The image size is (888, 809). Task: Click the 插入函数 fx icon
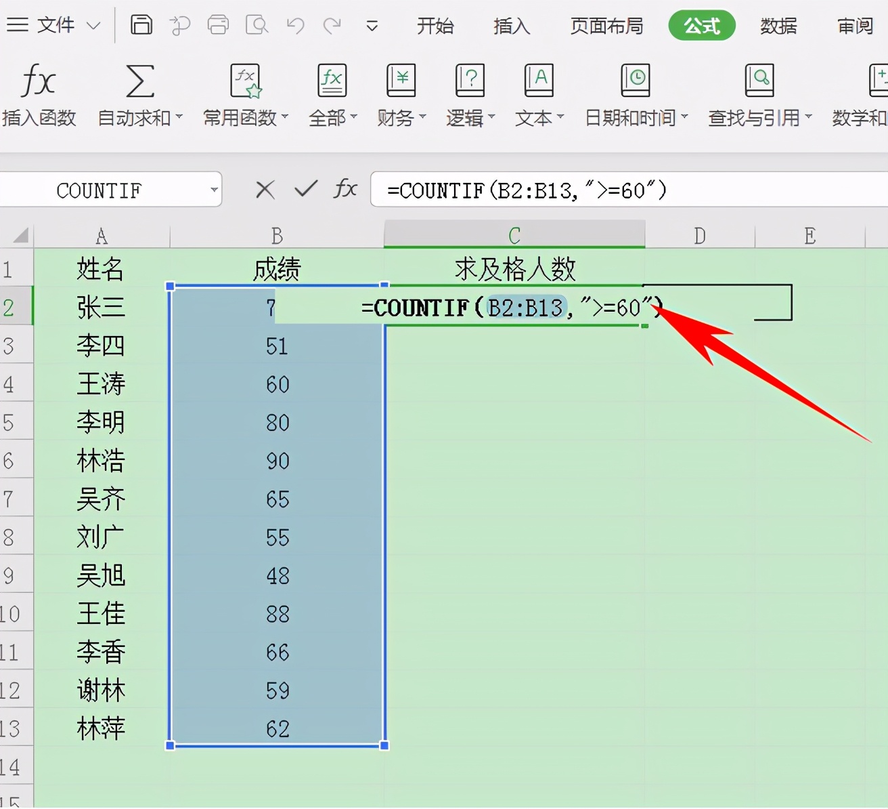[x=38, y=81]
